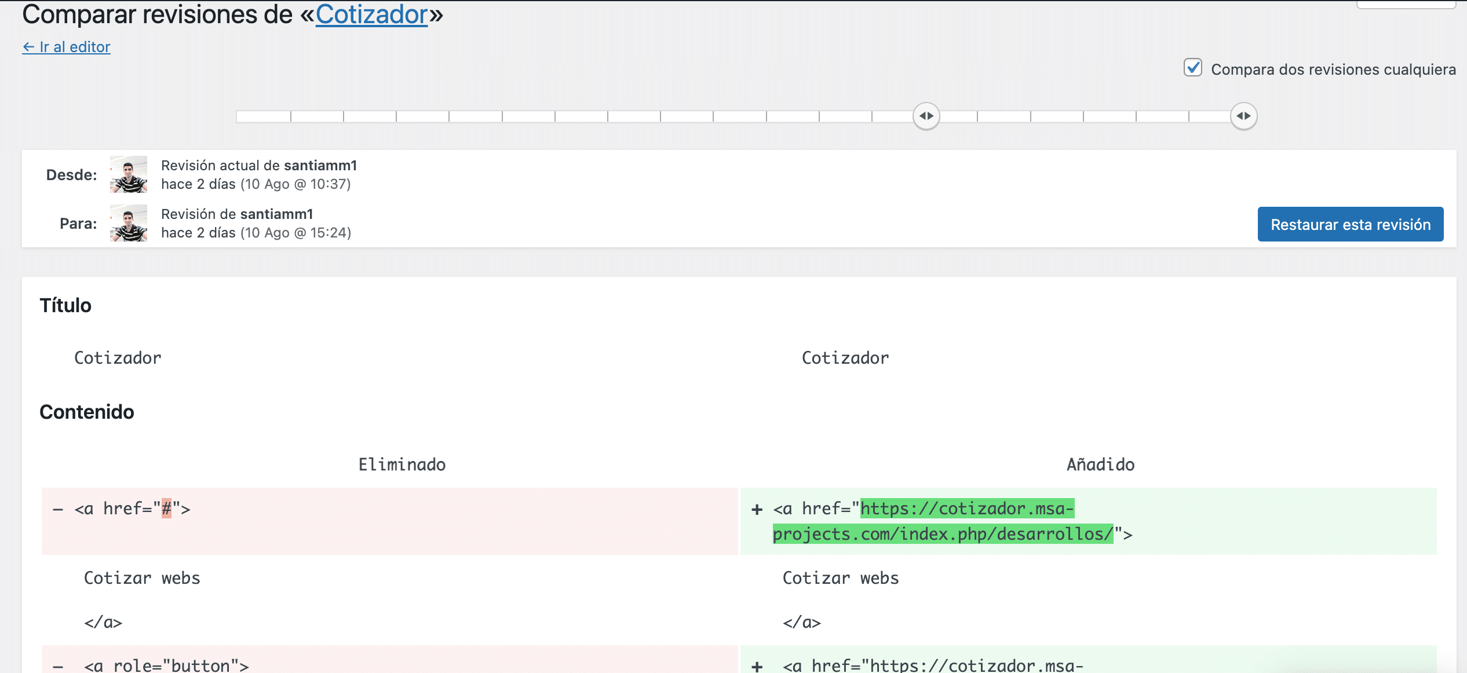Click the left revision slider handle
This screenshot has width=1467, height=673.
click(926, 116)
